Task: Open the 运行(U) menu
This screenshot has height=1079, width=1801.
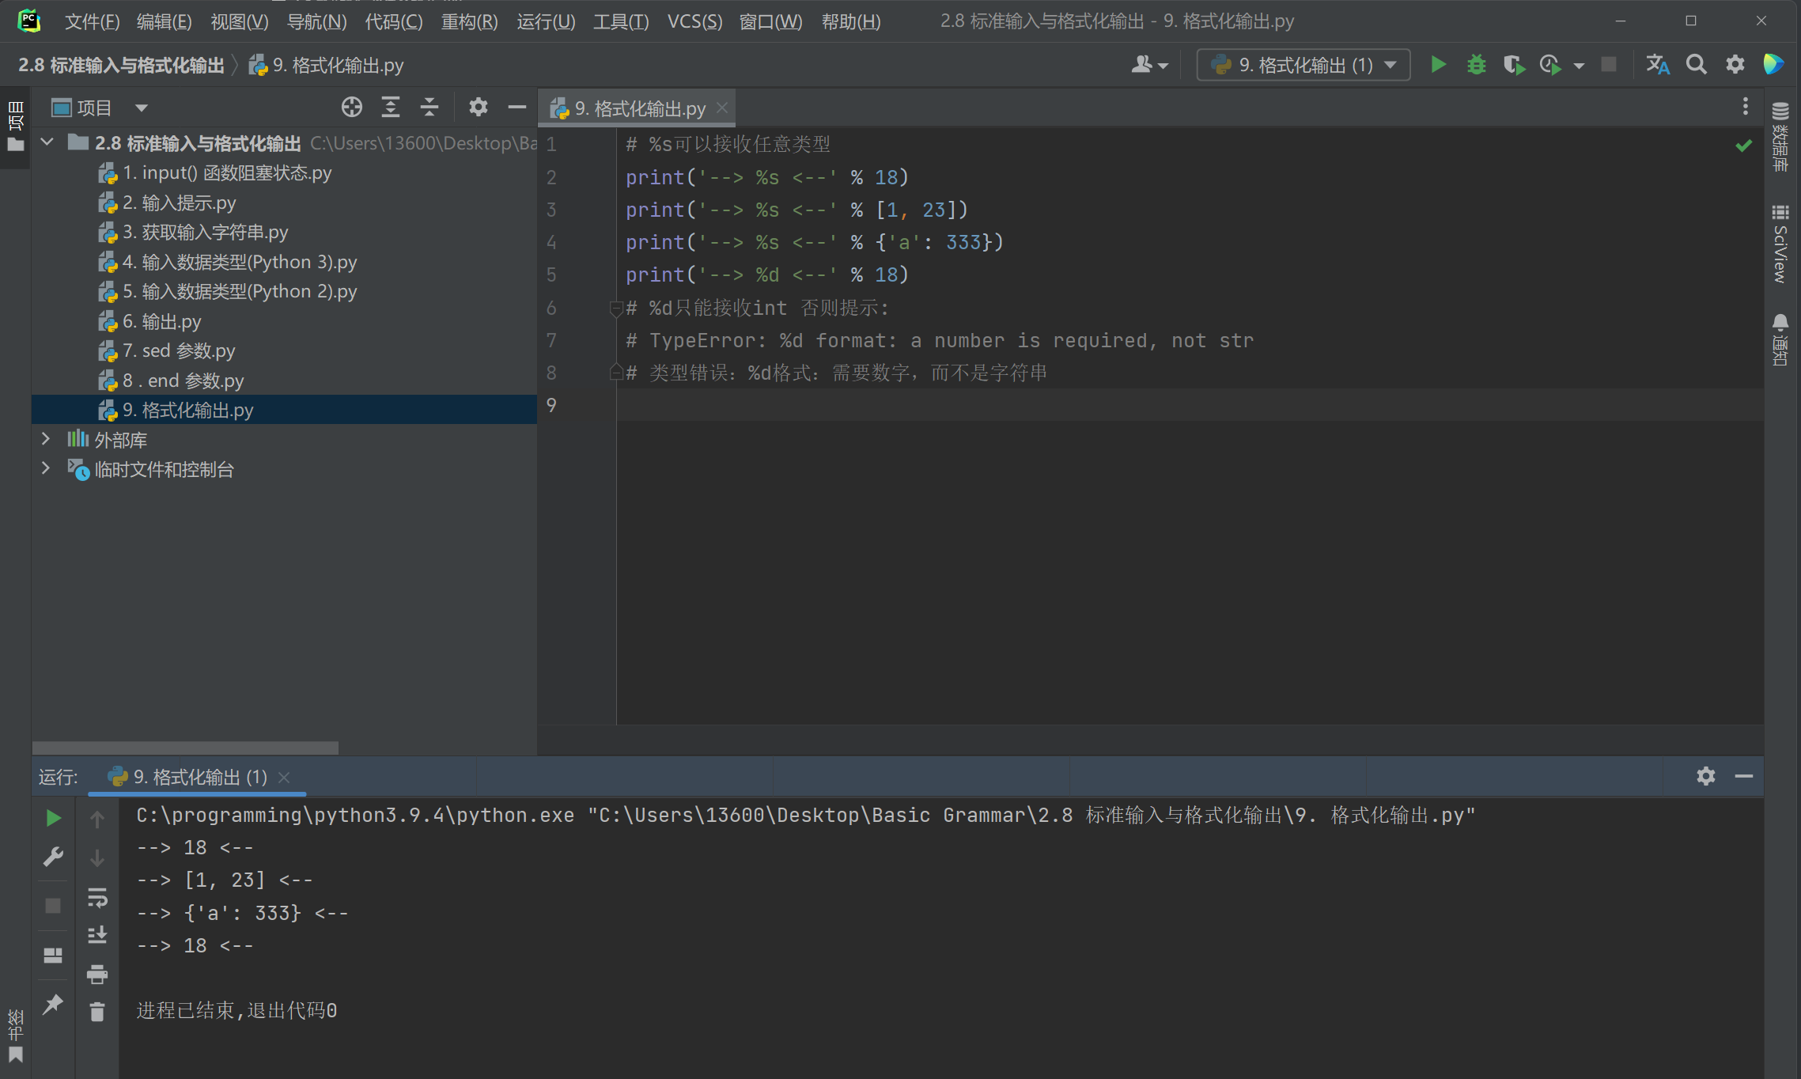Action: coord(546,21)
